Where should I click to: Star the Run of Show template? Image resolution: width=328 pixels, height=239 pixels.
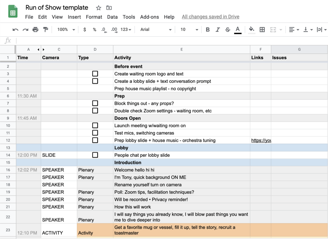click(x=99, y=8)
